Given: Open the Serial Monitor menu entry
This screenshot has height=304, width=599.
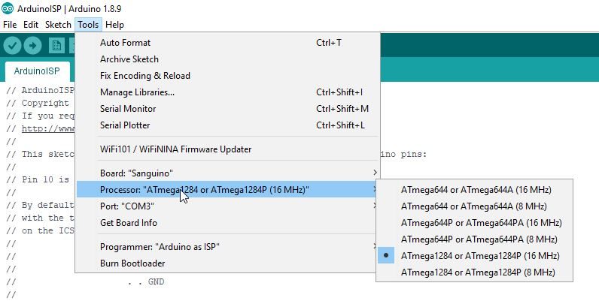Looking at the screenshot, I should click(128, 109).
